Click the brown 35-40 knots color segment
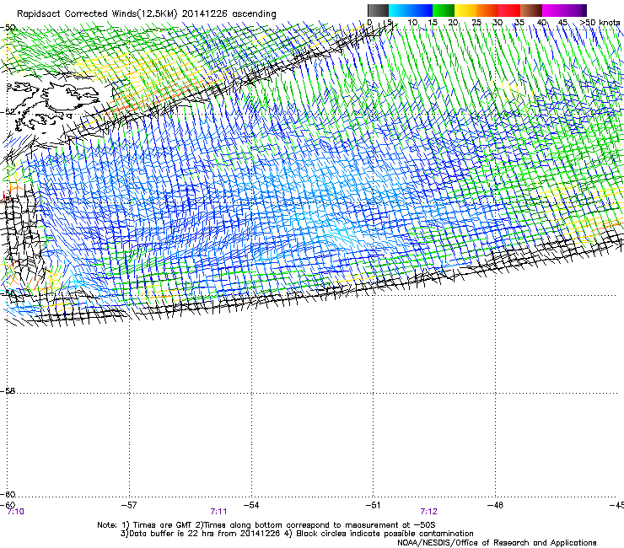Image resolution: width=624 pixels, height=548 pixels. click(x=531, y=10)
